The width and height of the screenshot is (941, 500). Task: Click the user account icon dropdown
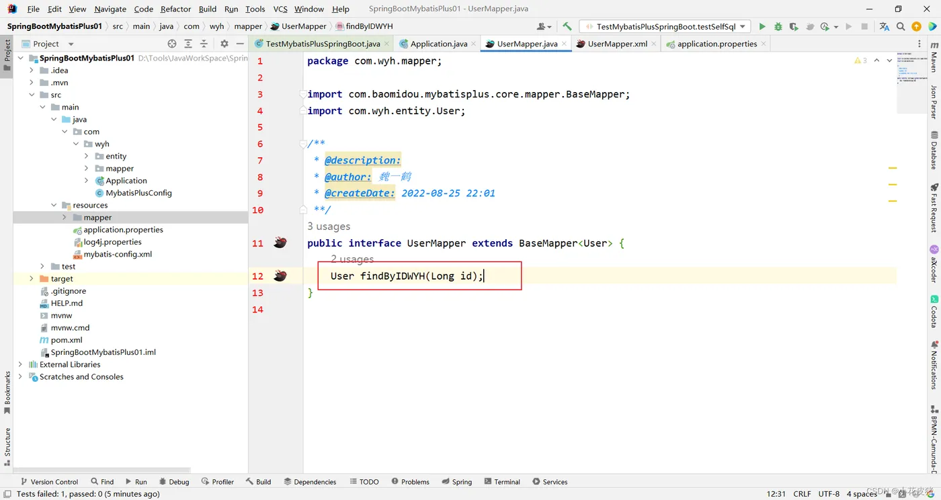[544, 26]
